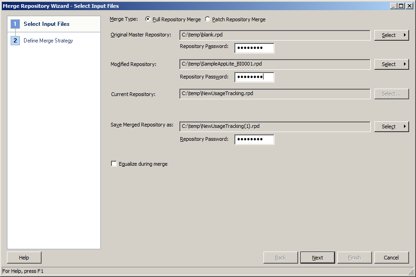This screenshot has height=277, width=416.
Task: Click the Save Merged Repository path field
Action: pyautogui.click(x=275, y=126)
